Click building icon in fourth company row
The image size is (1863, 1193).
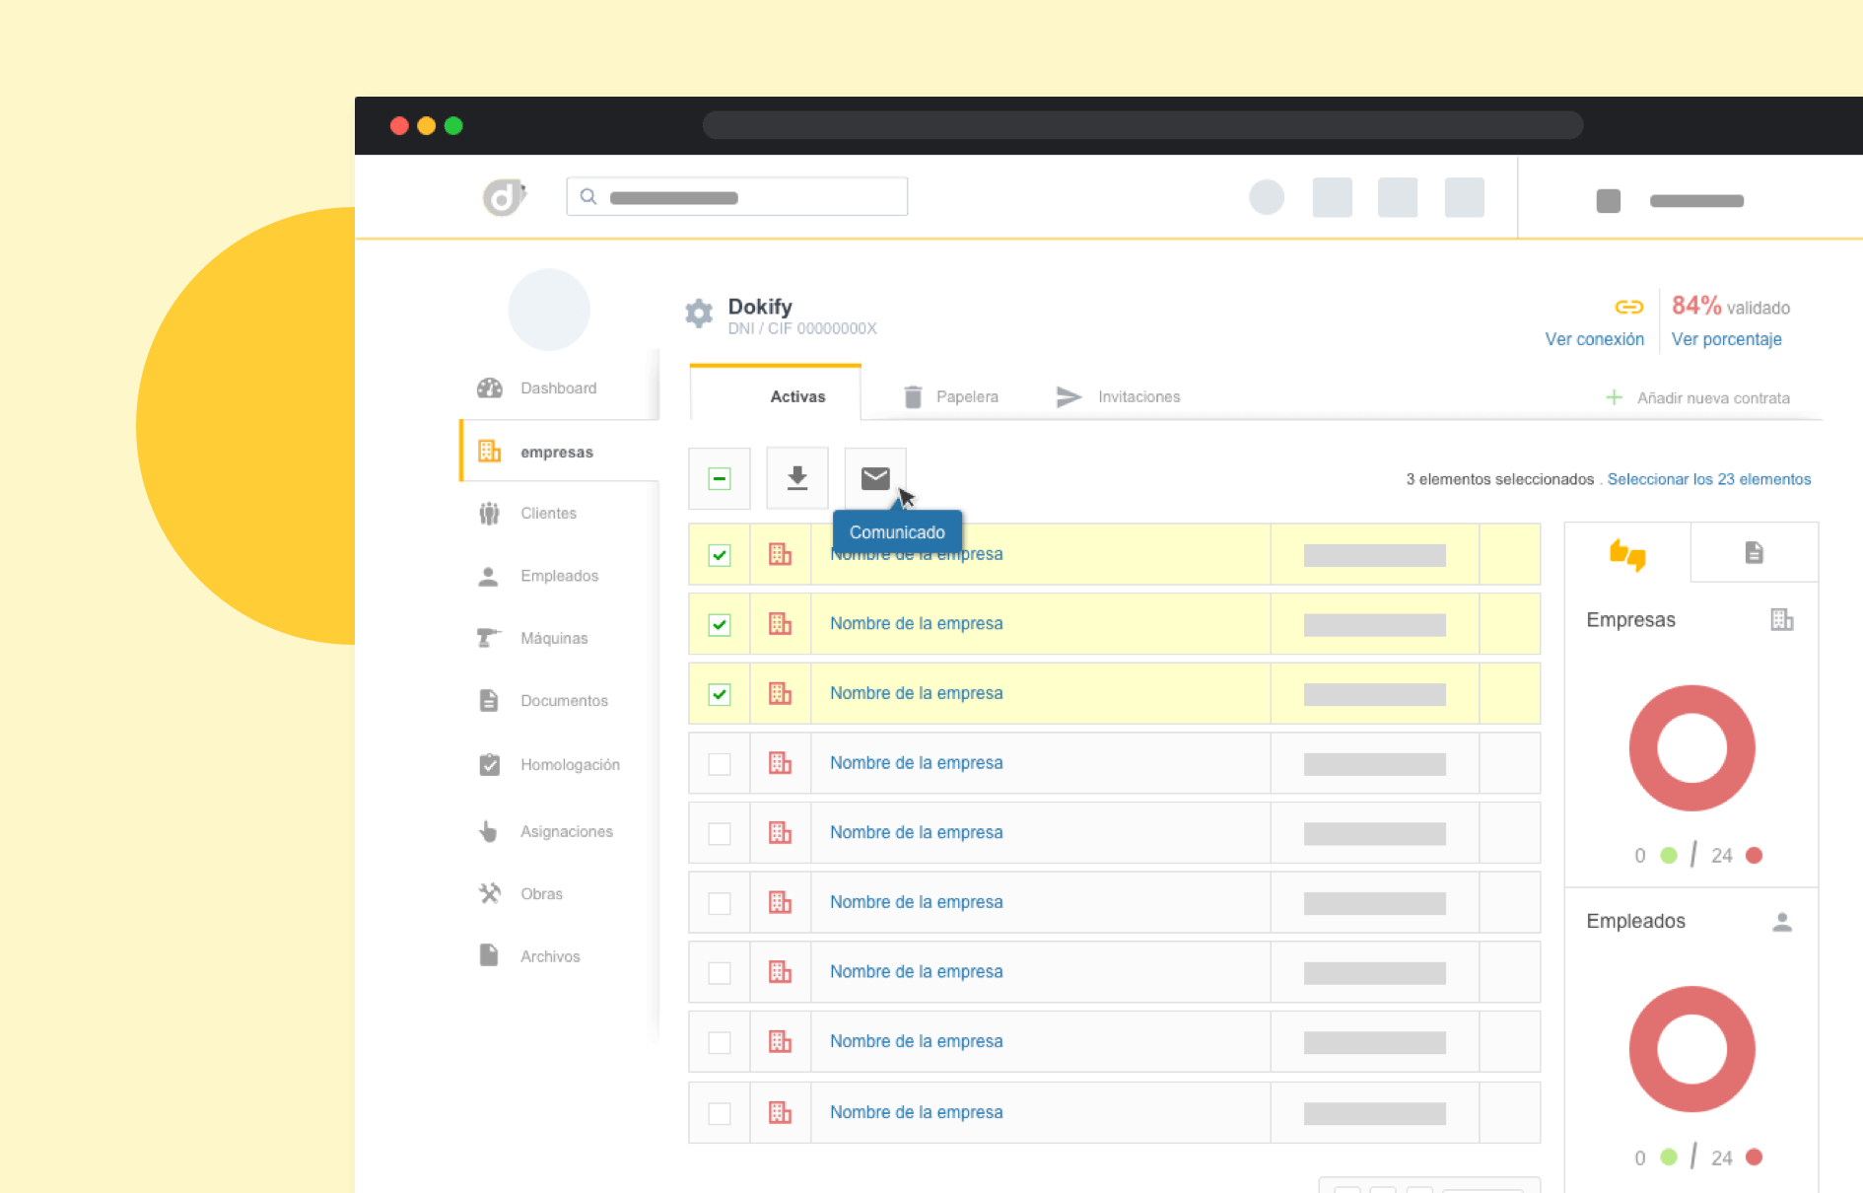pos(780,763)
